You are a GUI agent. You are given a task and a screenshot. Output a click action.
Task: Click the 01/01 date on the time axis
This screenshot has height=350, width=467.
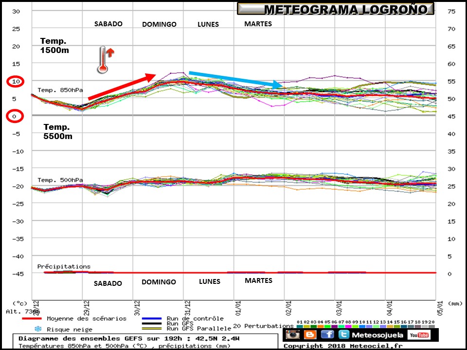click(x=238, y=308)
